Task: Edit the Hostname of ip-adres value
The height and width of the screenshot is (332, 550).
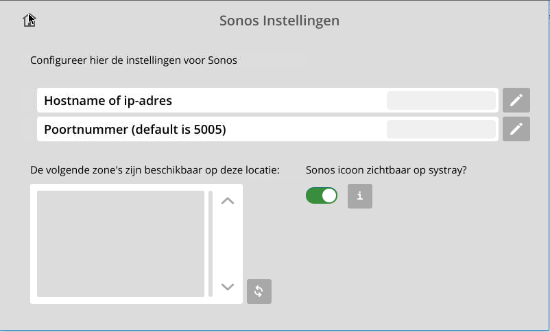Action: point(516,100)
